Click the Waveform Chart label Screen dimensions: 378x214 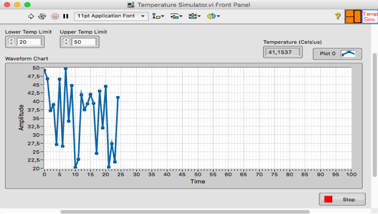click(26, 59)
